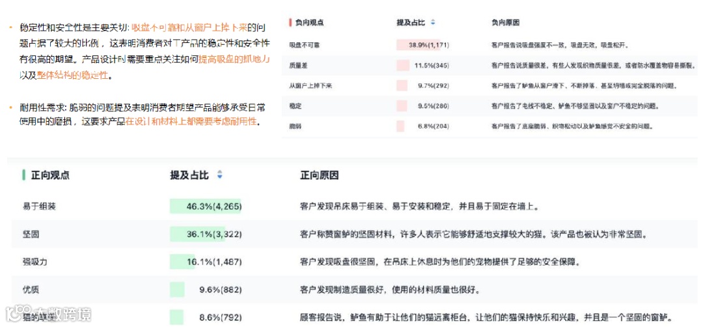
Task: Click the 质量差 row label
Action: click(x=299, y=66)
